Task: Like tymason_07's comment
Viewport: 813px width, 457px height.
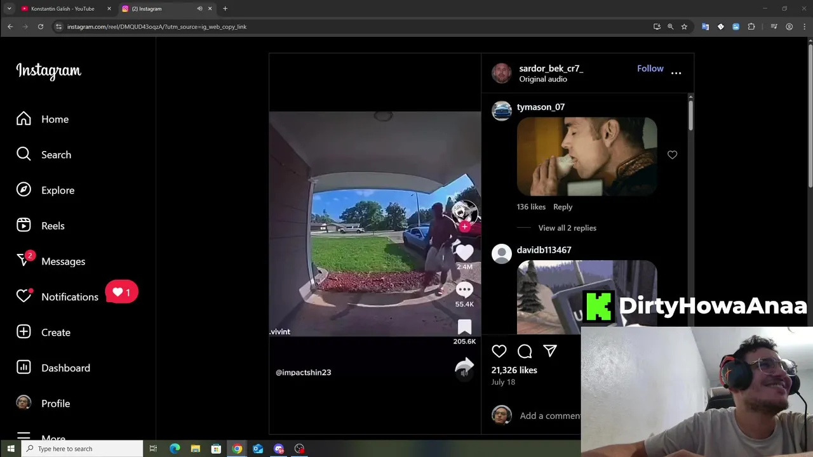Action: 672,155
